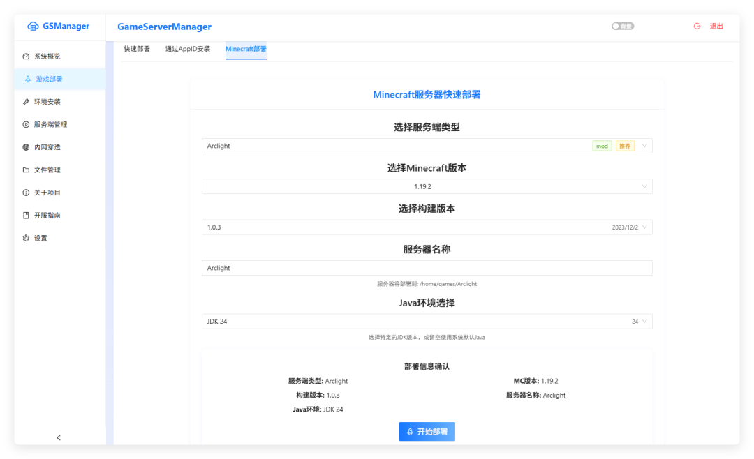Click the server name input field containing Arclight

pos(427,268)
